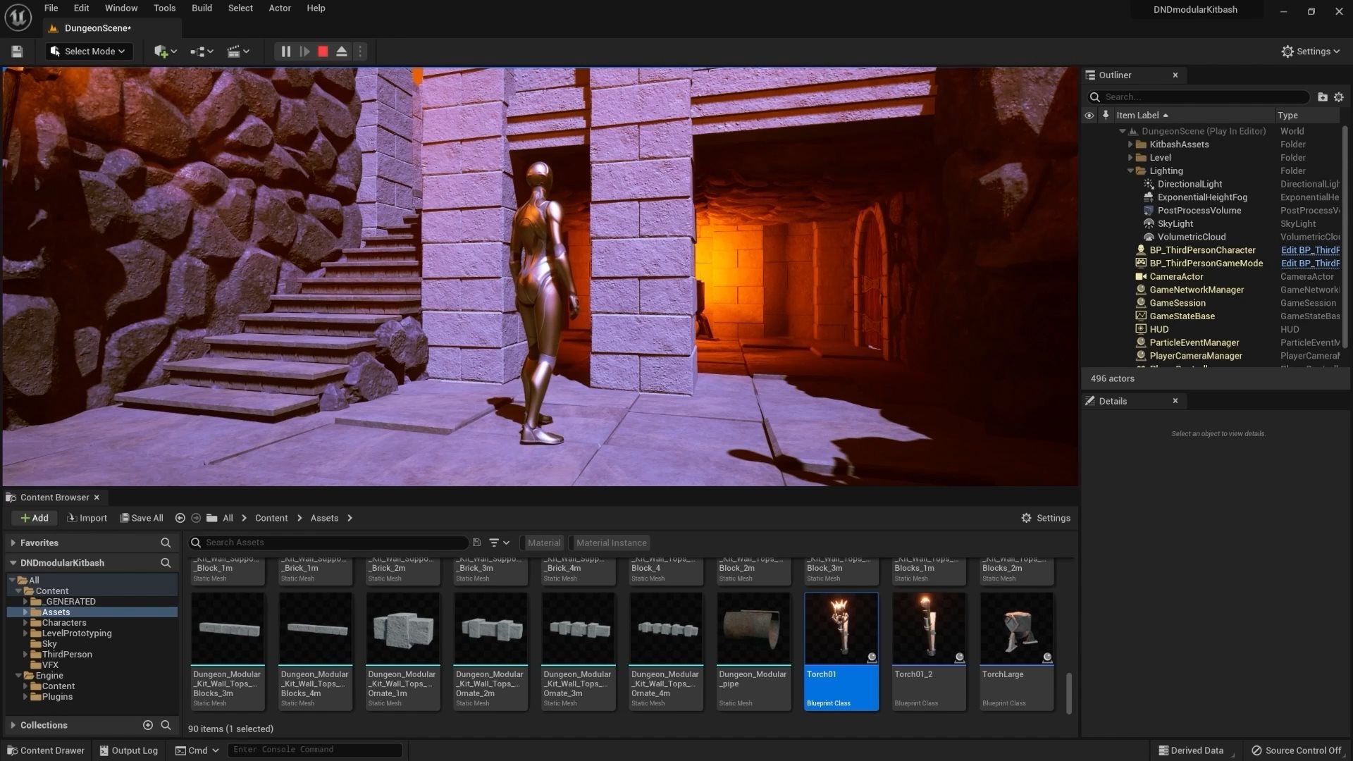Viewport: 1353px width, 761px height.
Task: Collapse the Lighting folder in Outliner
Action: pyautogui.click(x=1130, y=171)
